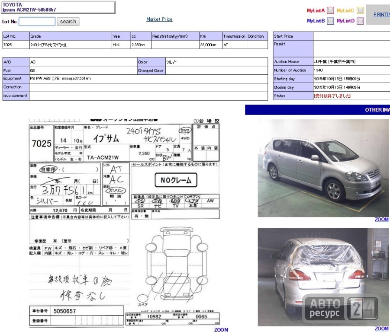Check the MyListC checkbox
The height and width of the screenshot is (332, 390).
point(360,10)
